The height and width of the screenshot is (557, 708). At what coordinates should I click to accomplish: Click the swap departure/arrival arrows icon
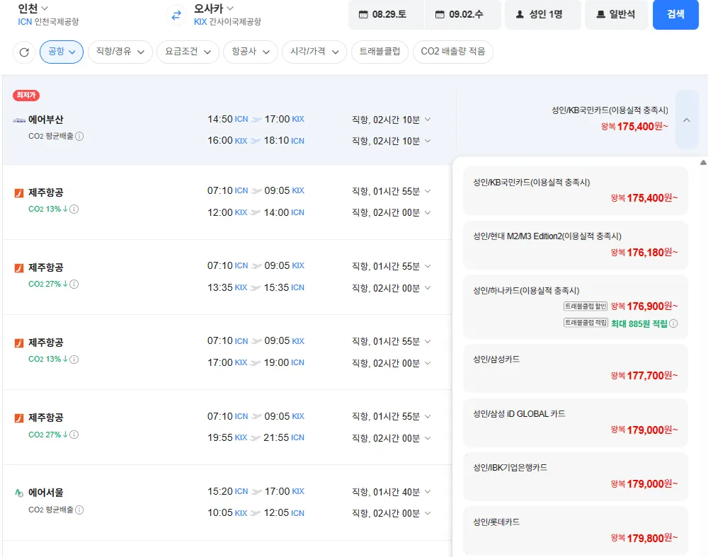(176, 15)
